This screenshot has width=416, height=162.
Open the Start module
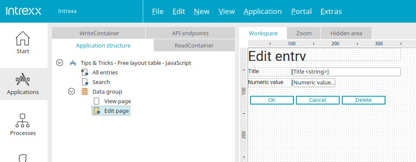23,42
